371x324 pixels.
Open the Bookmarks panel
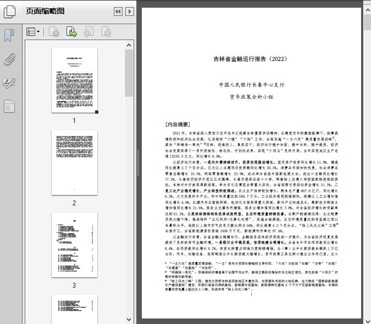tap(9, 36)
